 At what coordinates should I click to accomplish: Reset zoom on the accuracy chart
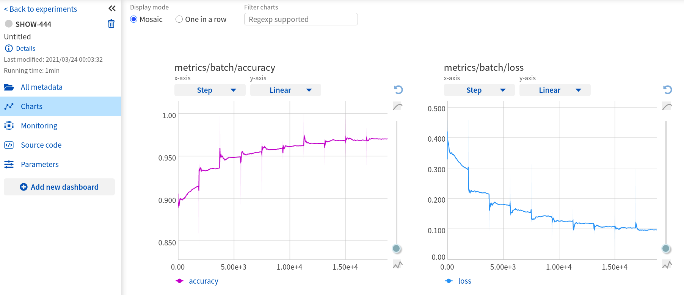(398, 90)
